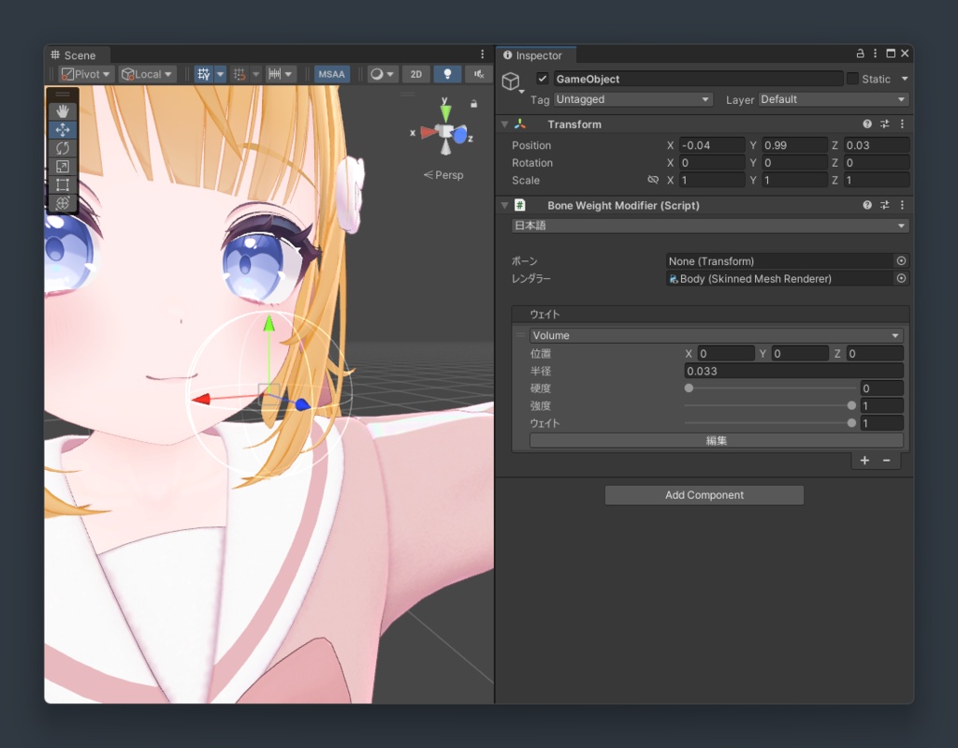Open Bone Weight Modifier help

(x=867, y=206)
